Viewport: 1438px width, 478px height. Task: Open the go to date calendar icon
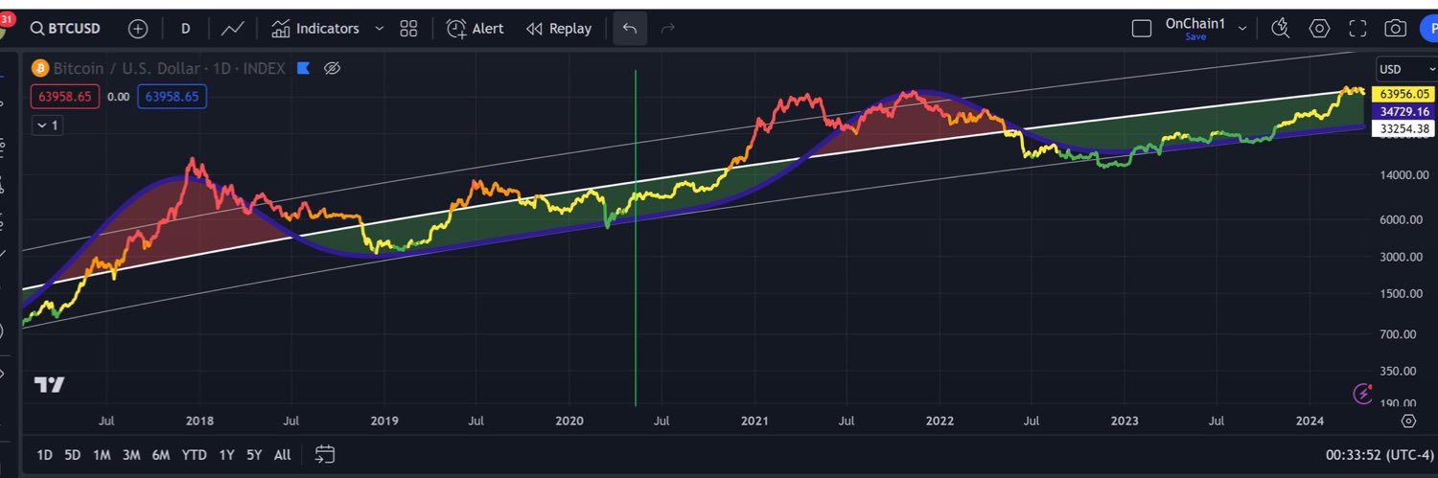(x=324, y=454)
